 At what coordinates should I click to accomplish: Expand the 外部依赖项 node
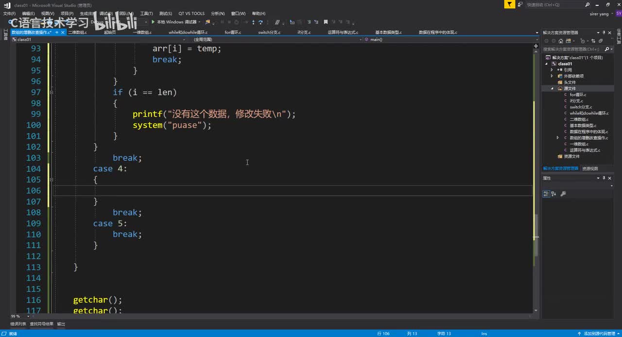(x=552, y=76)
